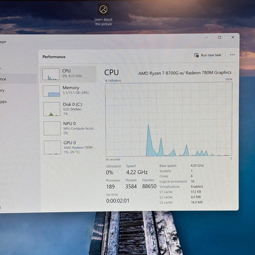The height and width of the screenshot is (255, 255).
Task: Select the Disk 0 (C:) mini graph
Action: (51, 109)
